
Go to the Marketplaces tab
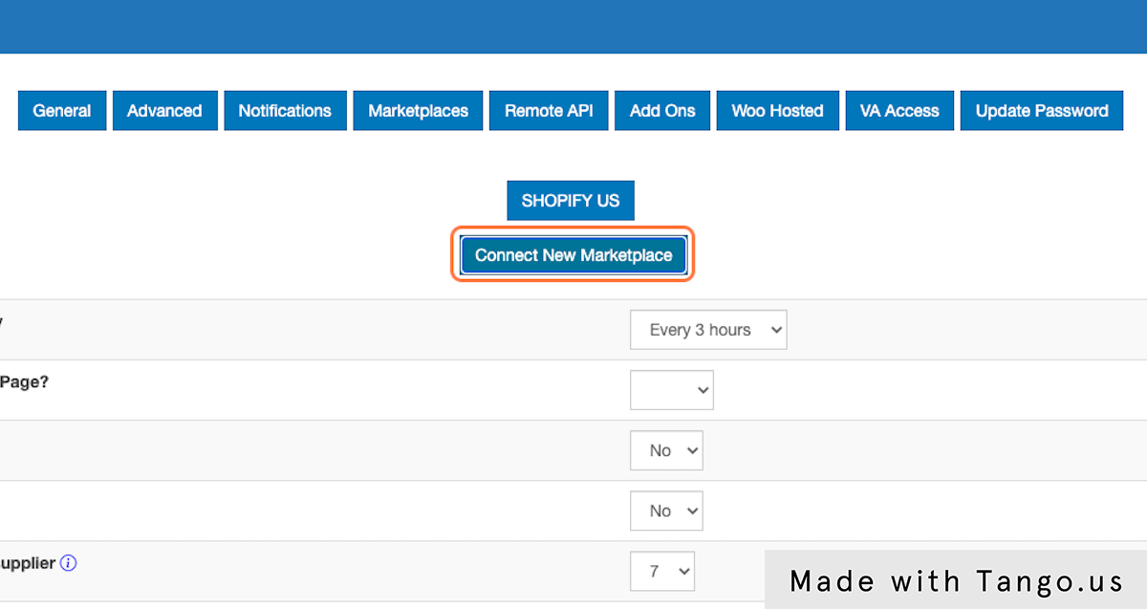pos(419,111)
